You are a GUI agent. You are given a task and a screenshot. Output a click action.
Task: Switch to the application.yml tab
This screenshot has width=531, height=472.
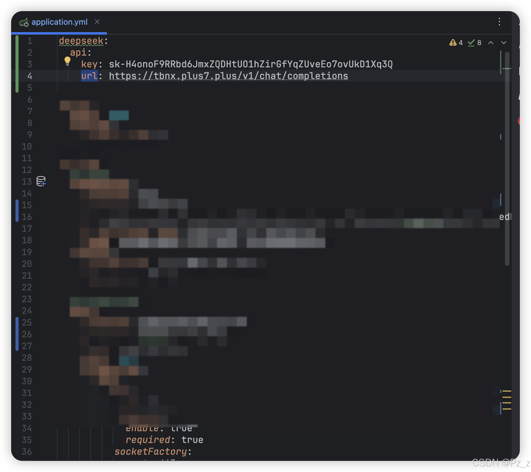click(x=59, y=22)
